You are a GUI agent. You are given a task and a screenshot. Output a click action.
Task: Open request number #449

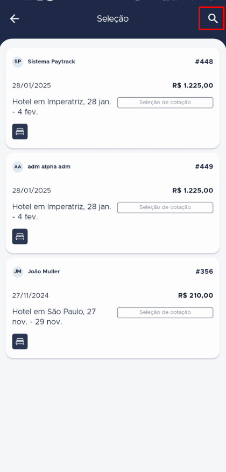point(204,167)
